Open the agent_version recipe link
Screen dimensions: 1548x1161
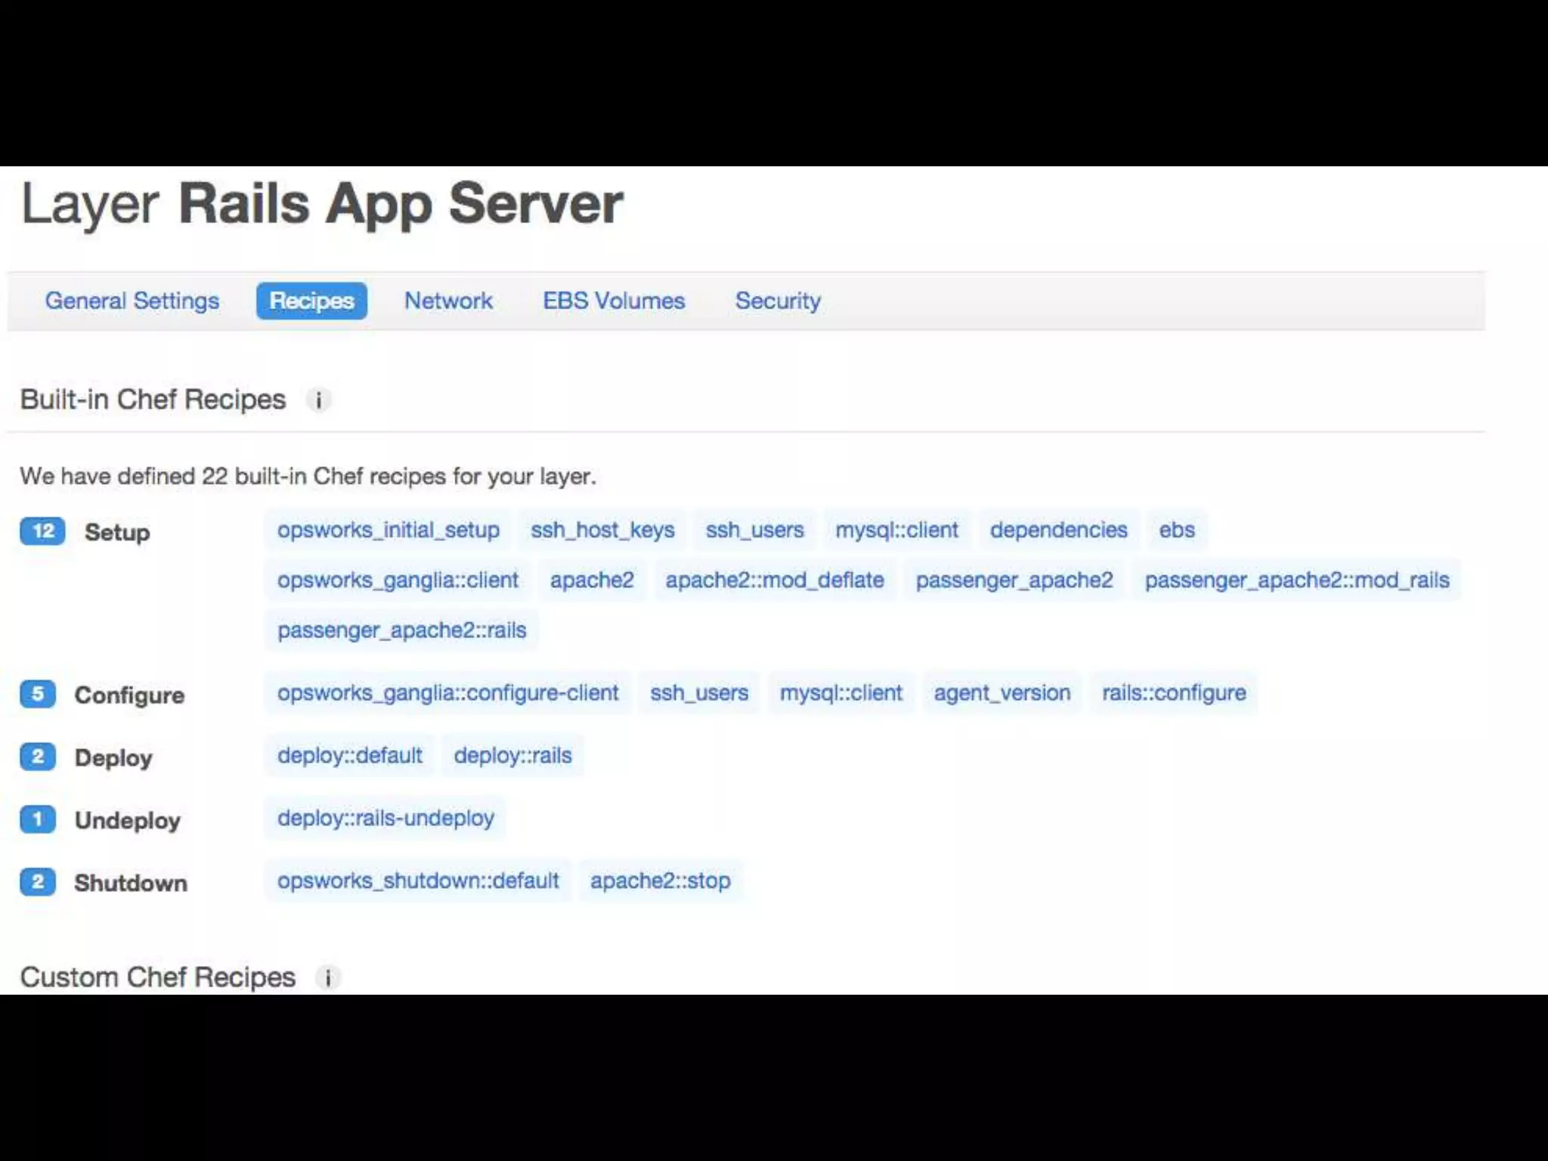[1002, 692]
